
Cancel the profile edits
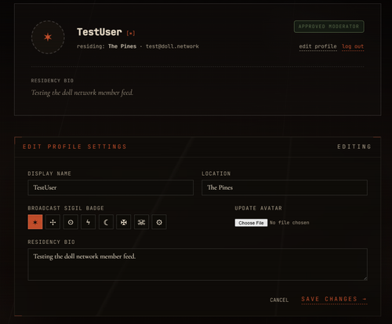click(x=279, y=300)
